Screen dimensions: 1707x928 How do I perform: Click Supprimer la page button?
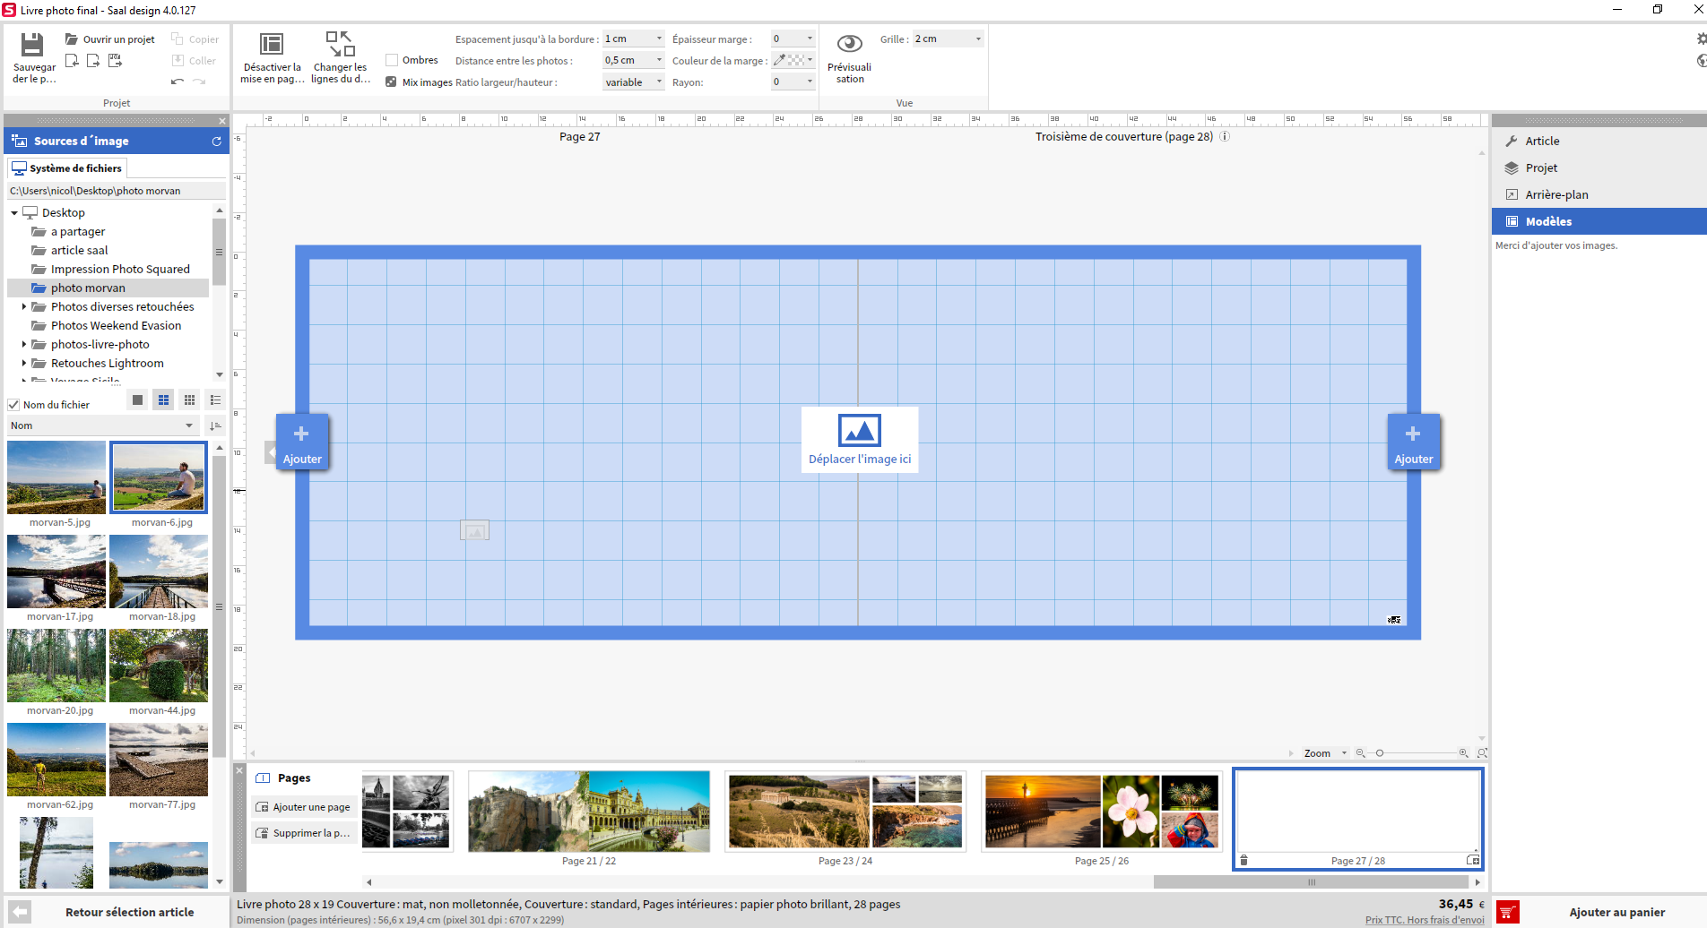click(303, 833)
